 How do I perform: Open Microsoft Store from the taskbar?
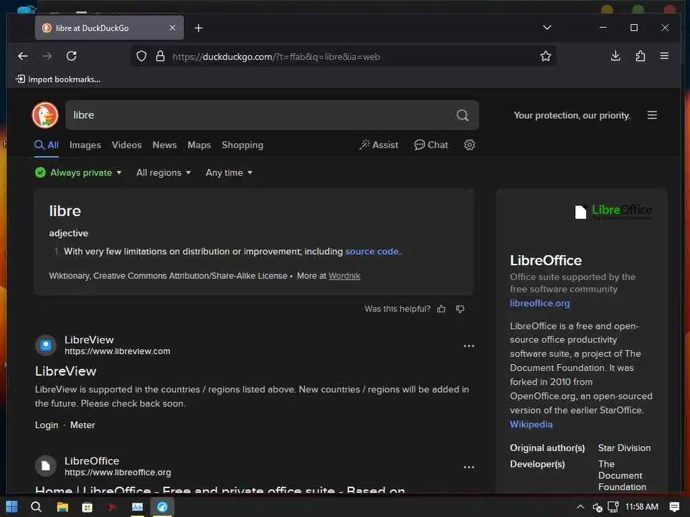(x=87, y=508)
